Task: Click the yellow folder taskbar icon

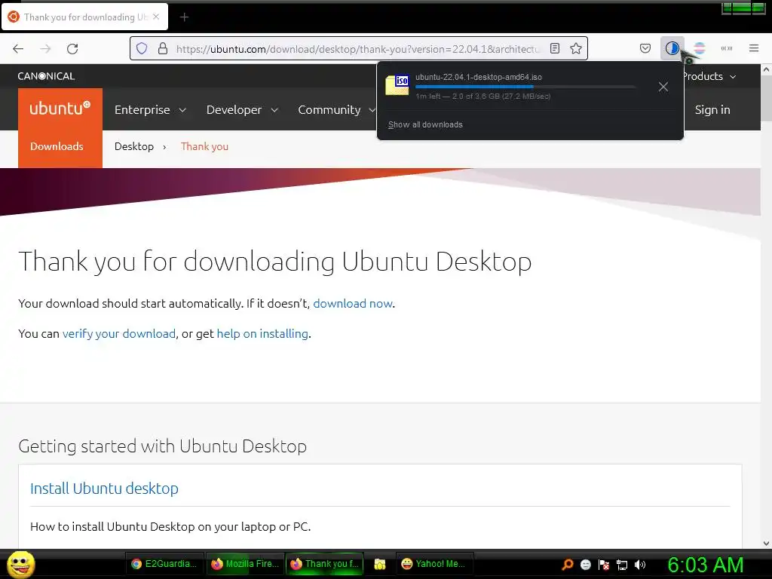Action: click(x=380, y=564)
